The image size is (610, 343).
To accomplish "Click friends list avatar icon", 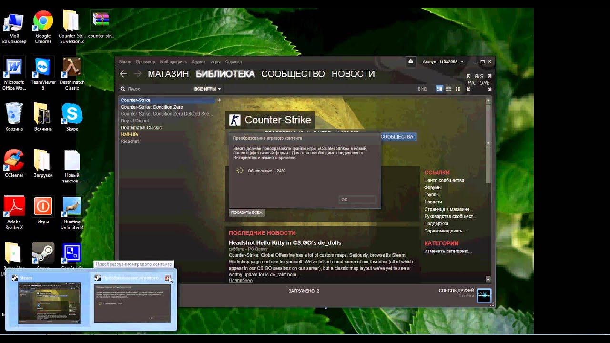I will tap(484, 295).
